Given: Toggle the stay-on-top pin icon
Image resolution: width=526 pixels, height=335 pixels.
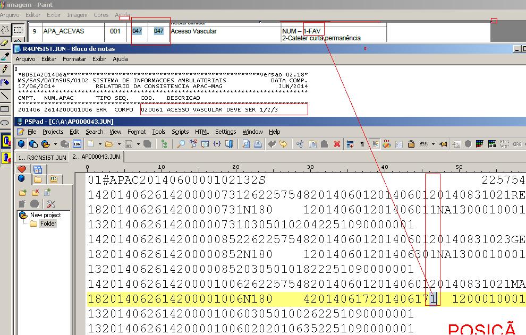Looking at the screenshot, I should [x=443, y=144].
